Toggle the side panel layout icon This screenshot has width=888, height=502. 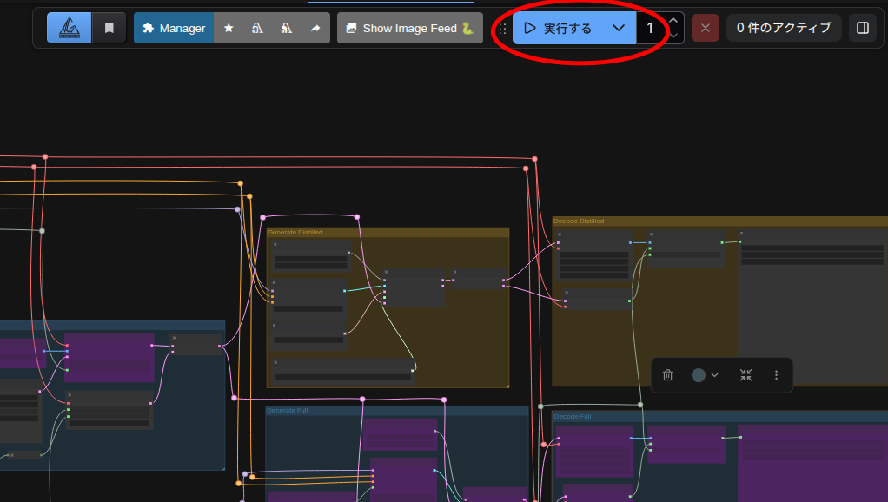(x=863, y=28)
